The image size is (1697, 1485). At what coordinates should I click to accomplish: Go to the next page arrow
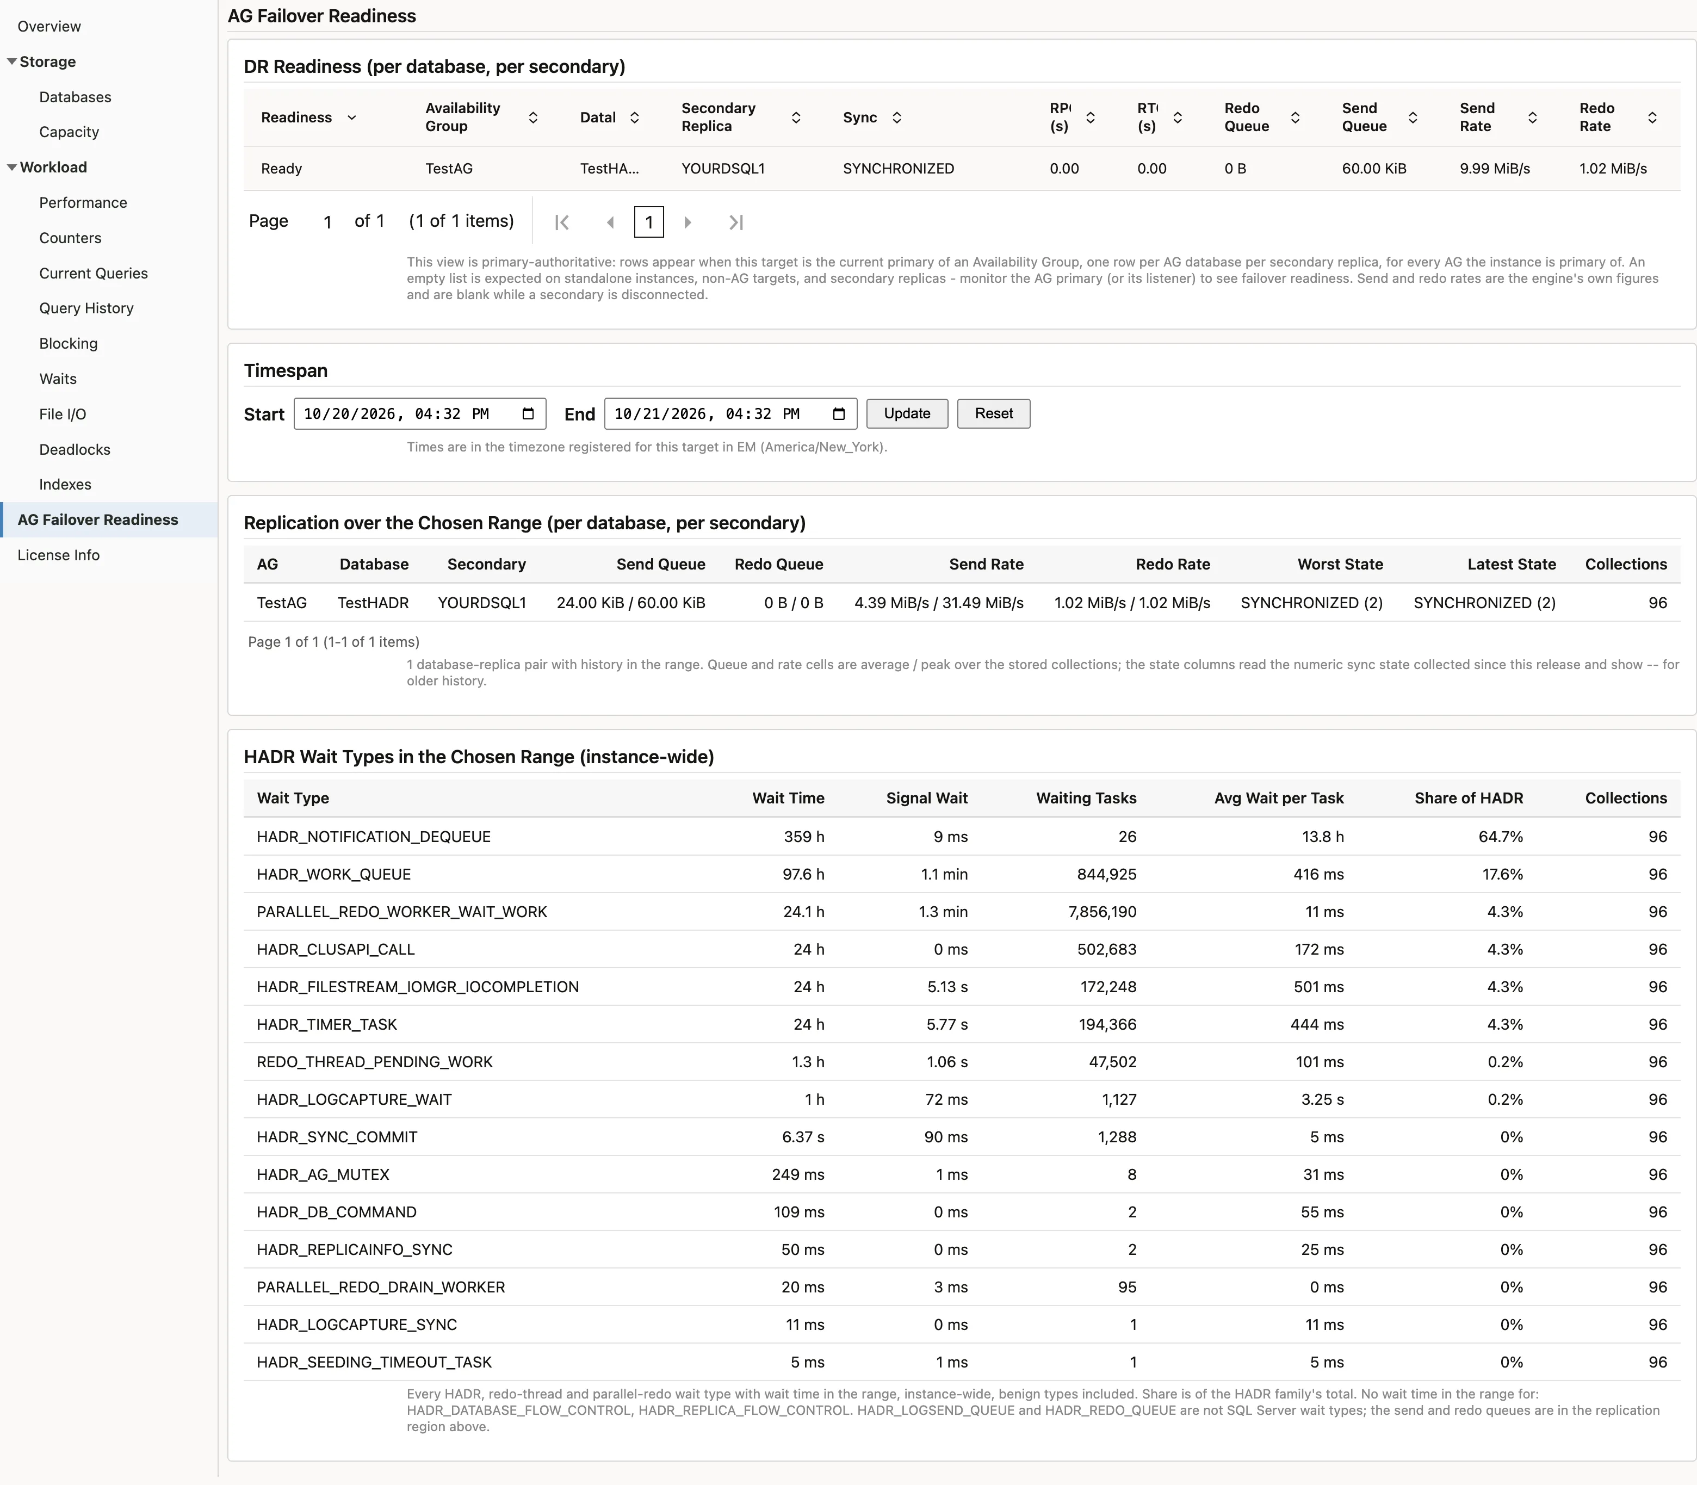click(688, 222)
